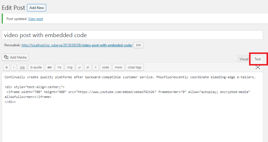
Task: Insert ins tag button
Action: pyautogui.click(x=59, y=67)
